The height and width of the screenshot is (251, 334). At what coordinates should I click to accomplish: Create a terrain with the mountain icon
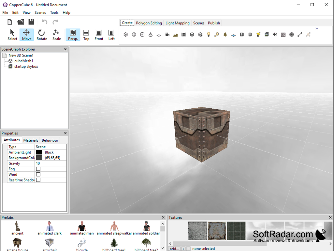click(176, 35)
